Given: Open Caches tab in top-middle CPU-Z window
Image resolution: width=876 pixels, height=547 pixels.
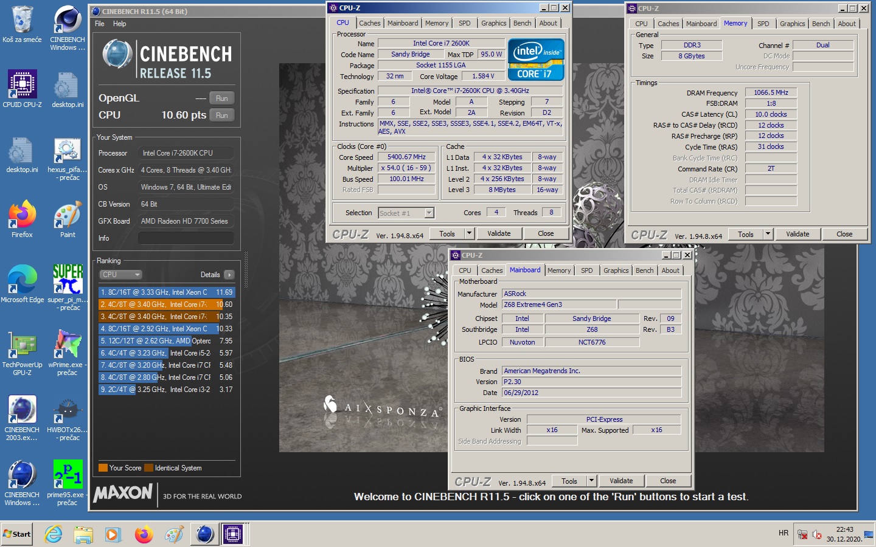Looking at the screenshot, I should coord(369,23).
